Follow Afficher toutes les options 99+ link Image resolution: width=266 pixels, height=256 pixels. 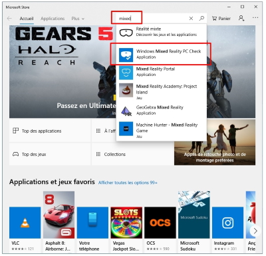point(128,183)
